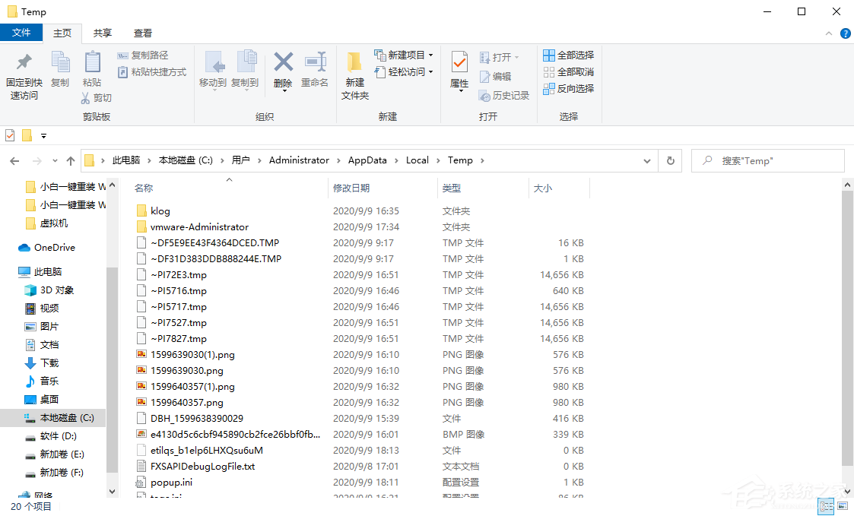Viewport: 854px width, 516px height.
Task: Switch to the 查看 ribbon tab
Action: click(x=142, y=33)
